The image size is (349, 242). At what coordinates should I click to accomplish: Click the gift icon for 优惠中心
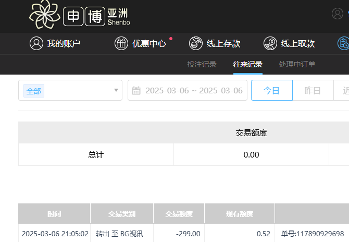tap(121, 43)
